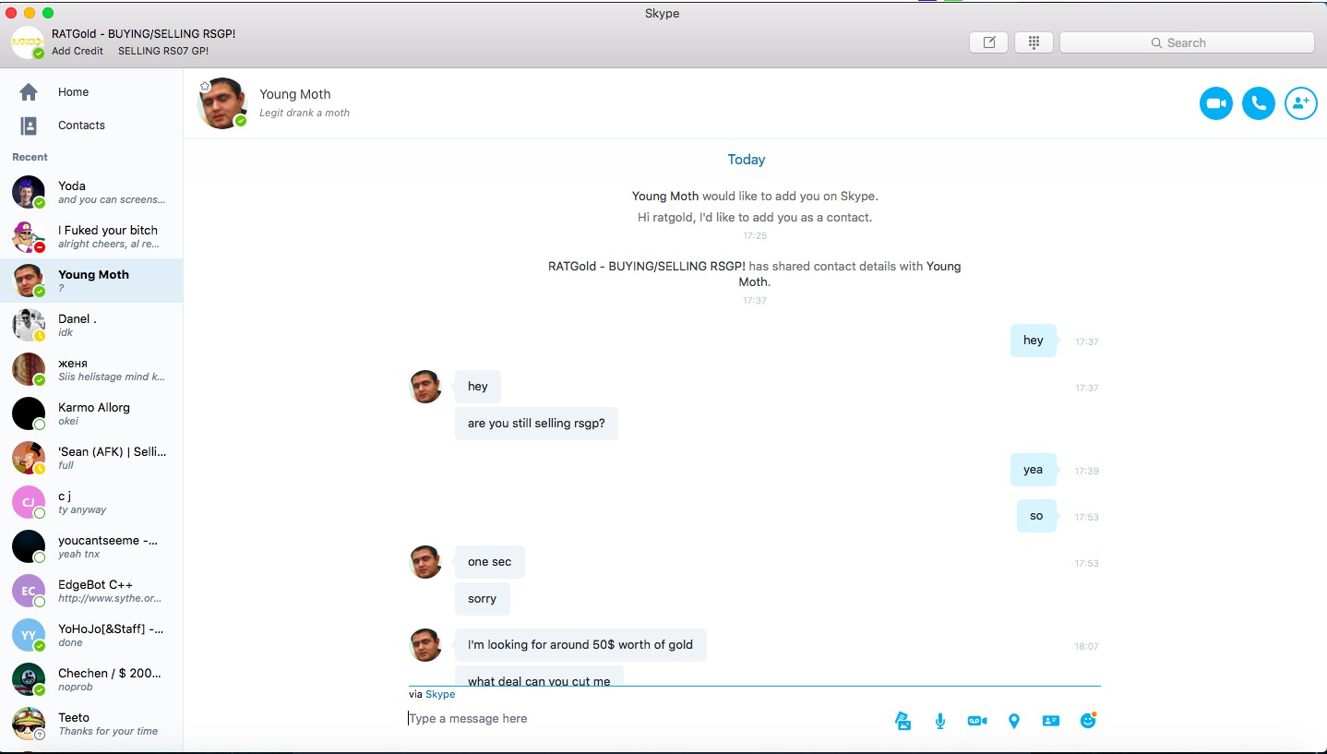Send a file or photo

point(903,721)
